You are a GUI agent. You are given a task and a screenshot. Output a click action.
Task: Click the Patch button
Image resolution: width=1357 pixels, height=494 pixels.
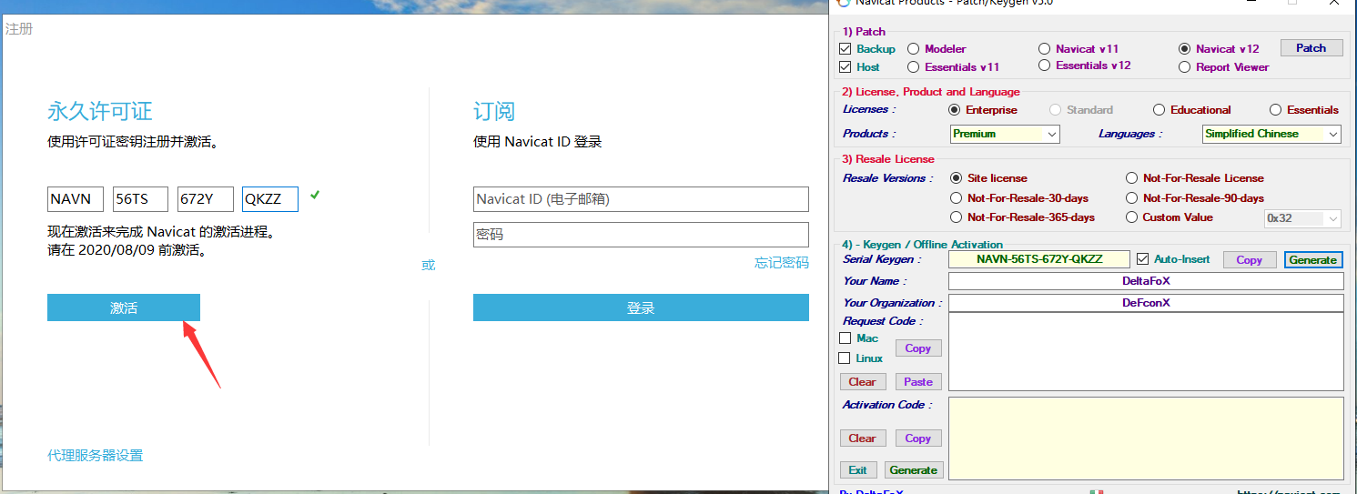click(1311, 48)
